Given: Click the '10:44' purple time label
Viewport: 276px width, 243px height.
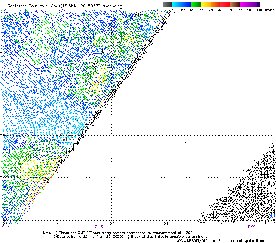Looking at the screenshot, I should (5, 227).
